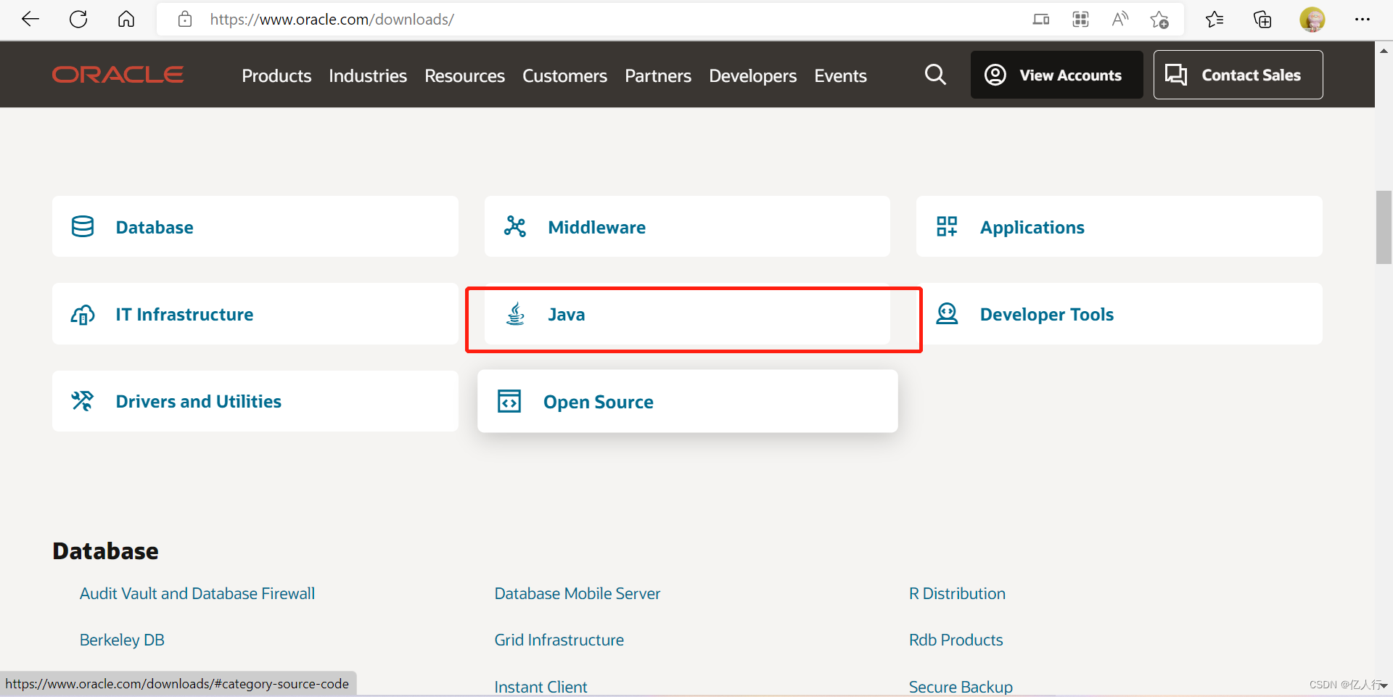Open the Events menu
The height and width of the screenshot is (697, 1393).
pyautogui.click(x=840, y=75)
